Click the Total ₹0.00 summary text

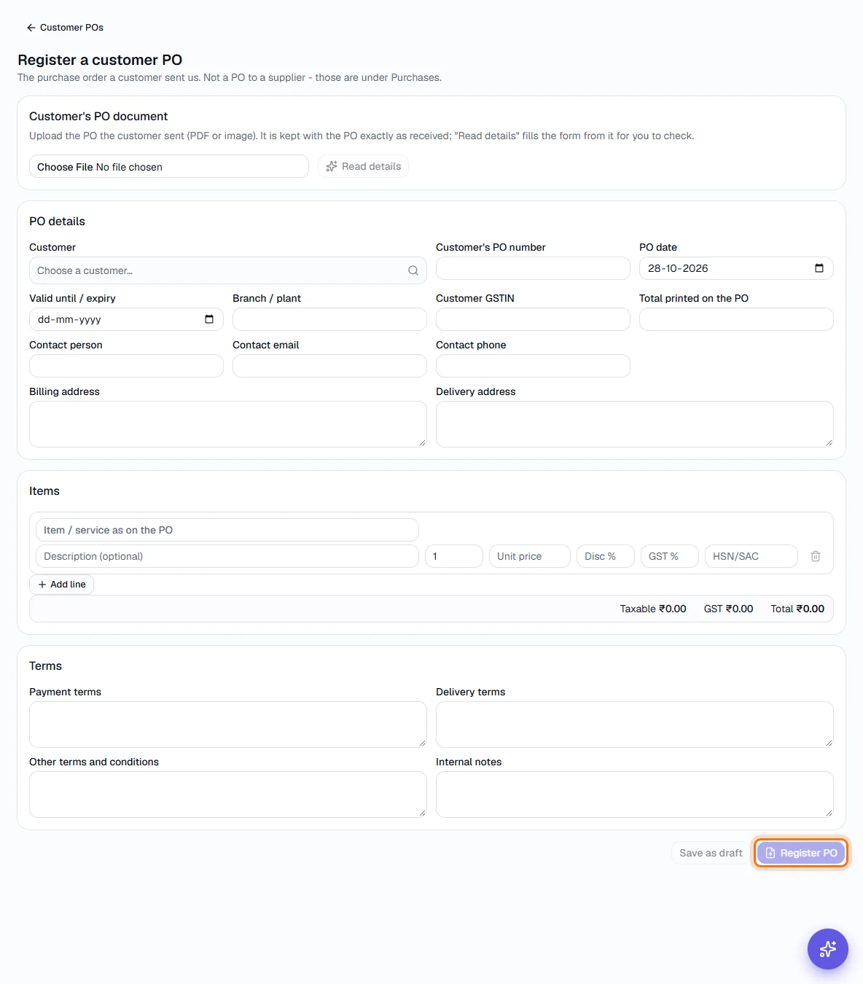[x=797, y=609]
